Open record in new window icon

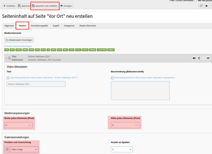pos(201,6)
